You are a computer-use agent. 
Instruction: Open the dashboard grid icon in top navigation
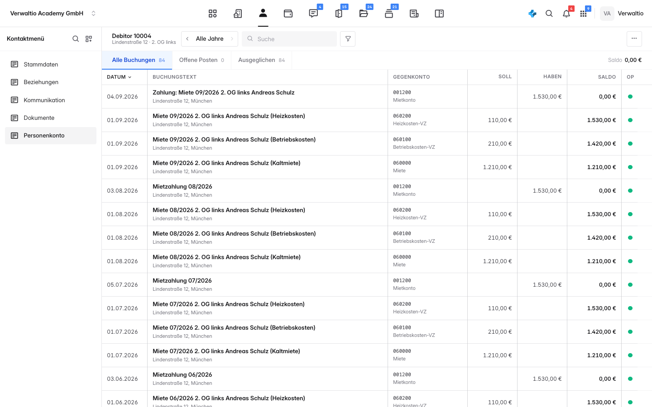[213, 14]
